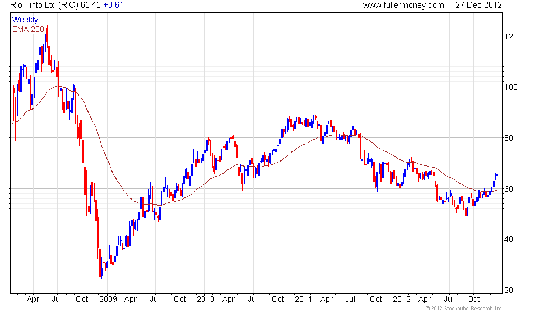Open the www.fullermoney.com link
The image size is (549, 313).
403,5
